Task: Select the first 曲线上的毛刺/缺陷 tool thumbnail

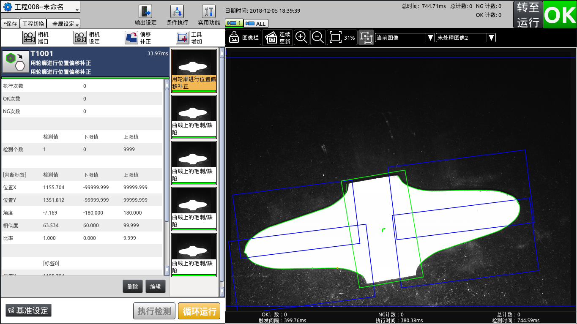Action: point(194,117)
